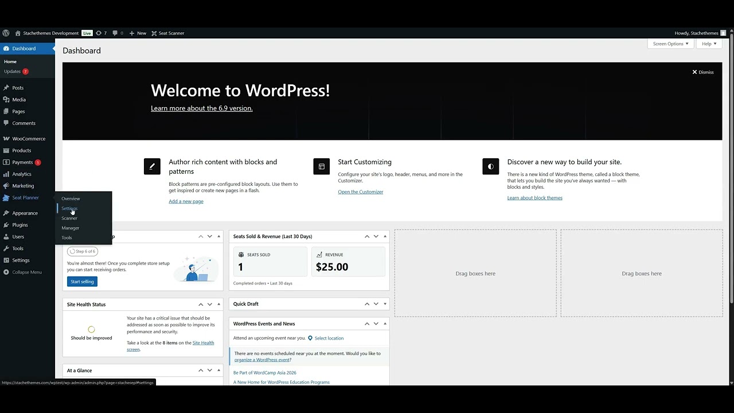Select Settings in Seat Planner flyout
Screen dimensions: 734x413
coord(69,208)
